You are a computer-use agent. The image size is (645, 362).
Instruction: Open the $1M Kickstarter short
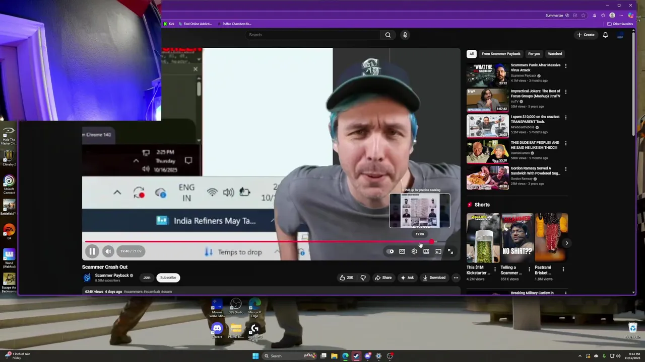pyautogui.click(x=482, y=237)
